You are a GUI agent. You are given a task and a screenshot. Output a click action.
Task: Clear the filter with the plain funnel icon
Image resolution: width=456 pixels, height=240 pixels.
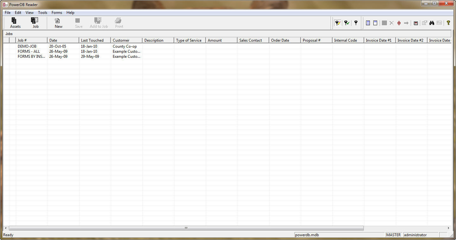[356, 23]
